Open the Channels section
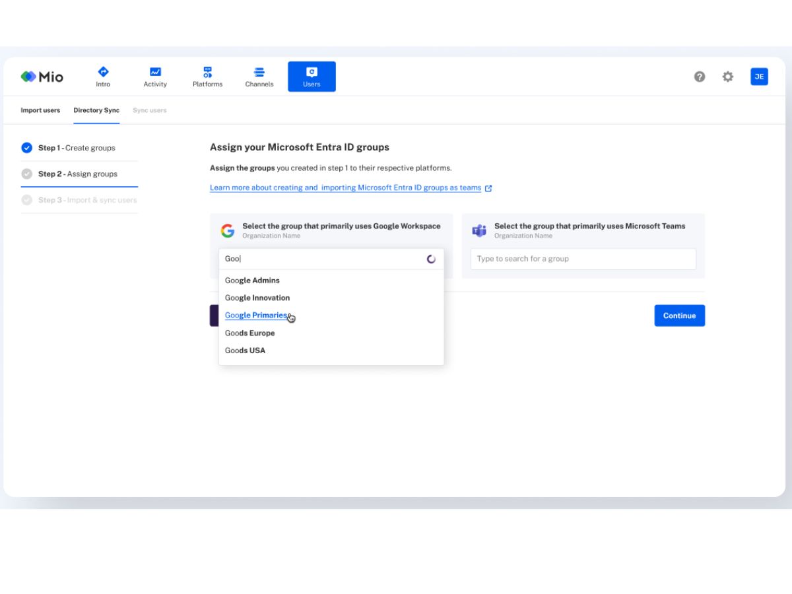The height and width of the screenshot is (594, 792). point(259,77)
